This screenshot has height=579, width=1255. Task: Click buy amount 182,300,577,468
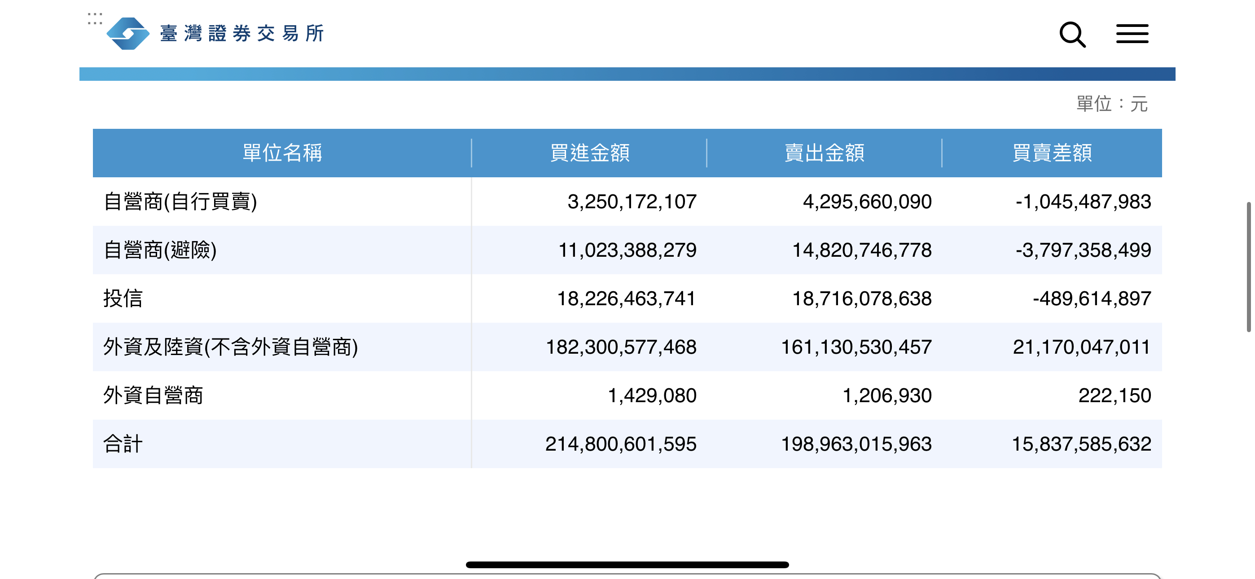tap(621, 347)
